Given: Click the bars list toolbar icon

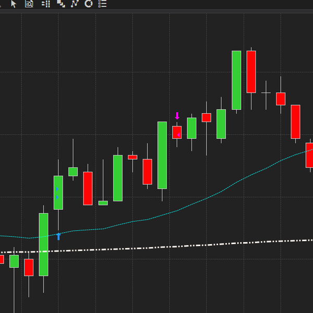Looking at the screenshot, I should pyautogui.click(x=46, y=4).
